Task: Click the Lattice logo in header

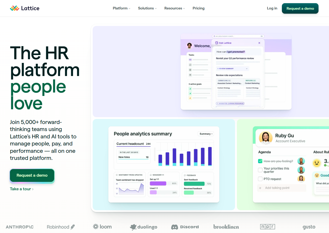Action: [25, 8]
